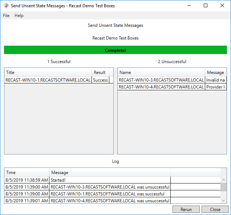Open the File menu
The height and width of the screenshot is (215, 231).
tap(6, 16)
